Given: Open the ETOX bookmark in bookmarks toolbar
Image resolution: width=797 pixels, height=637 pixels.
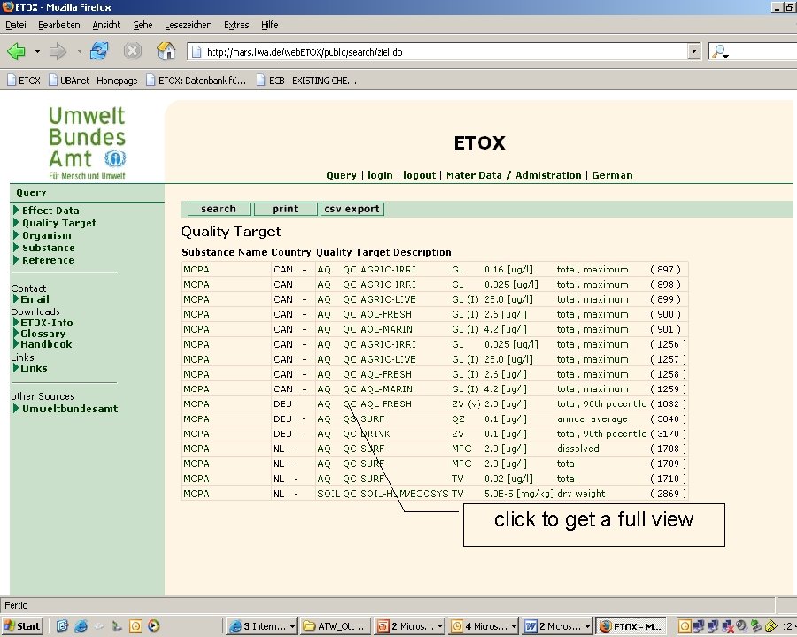Looking at the screenshot, I should pyautogui.click(x=23, y=81).
